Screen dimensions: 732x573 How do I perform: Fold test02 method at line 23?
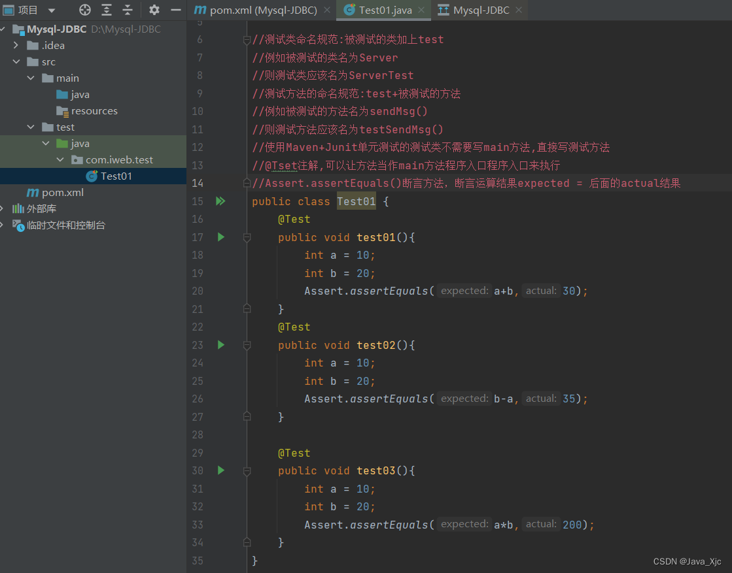click(x=247, y=346)
